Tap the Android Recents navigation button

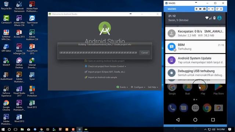click(213, 120)
